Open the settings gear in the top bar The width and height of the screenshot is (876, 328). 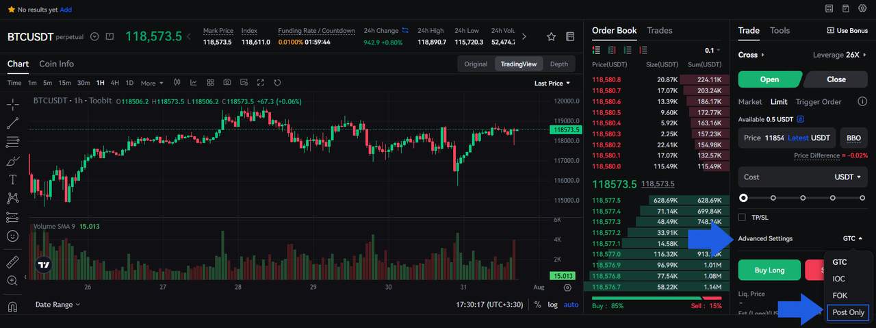(862, 8)
